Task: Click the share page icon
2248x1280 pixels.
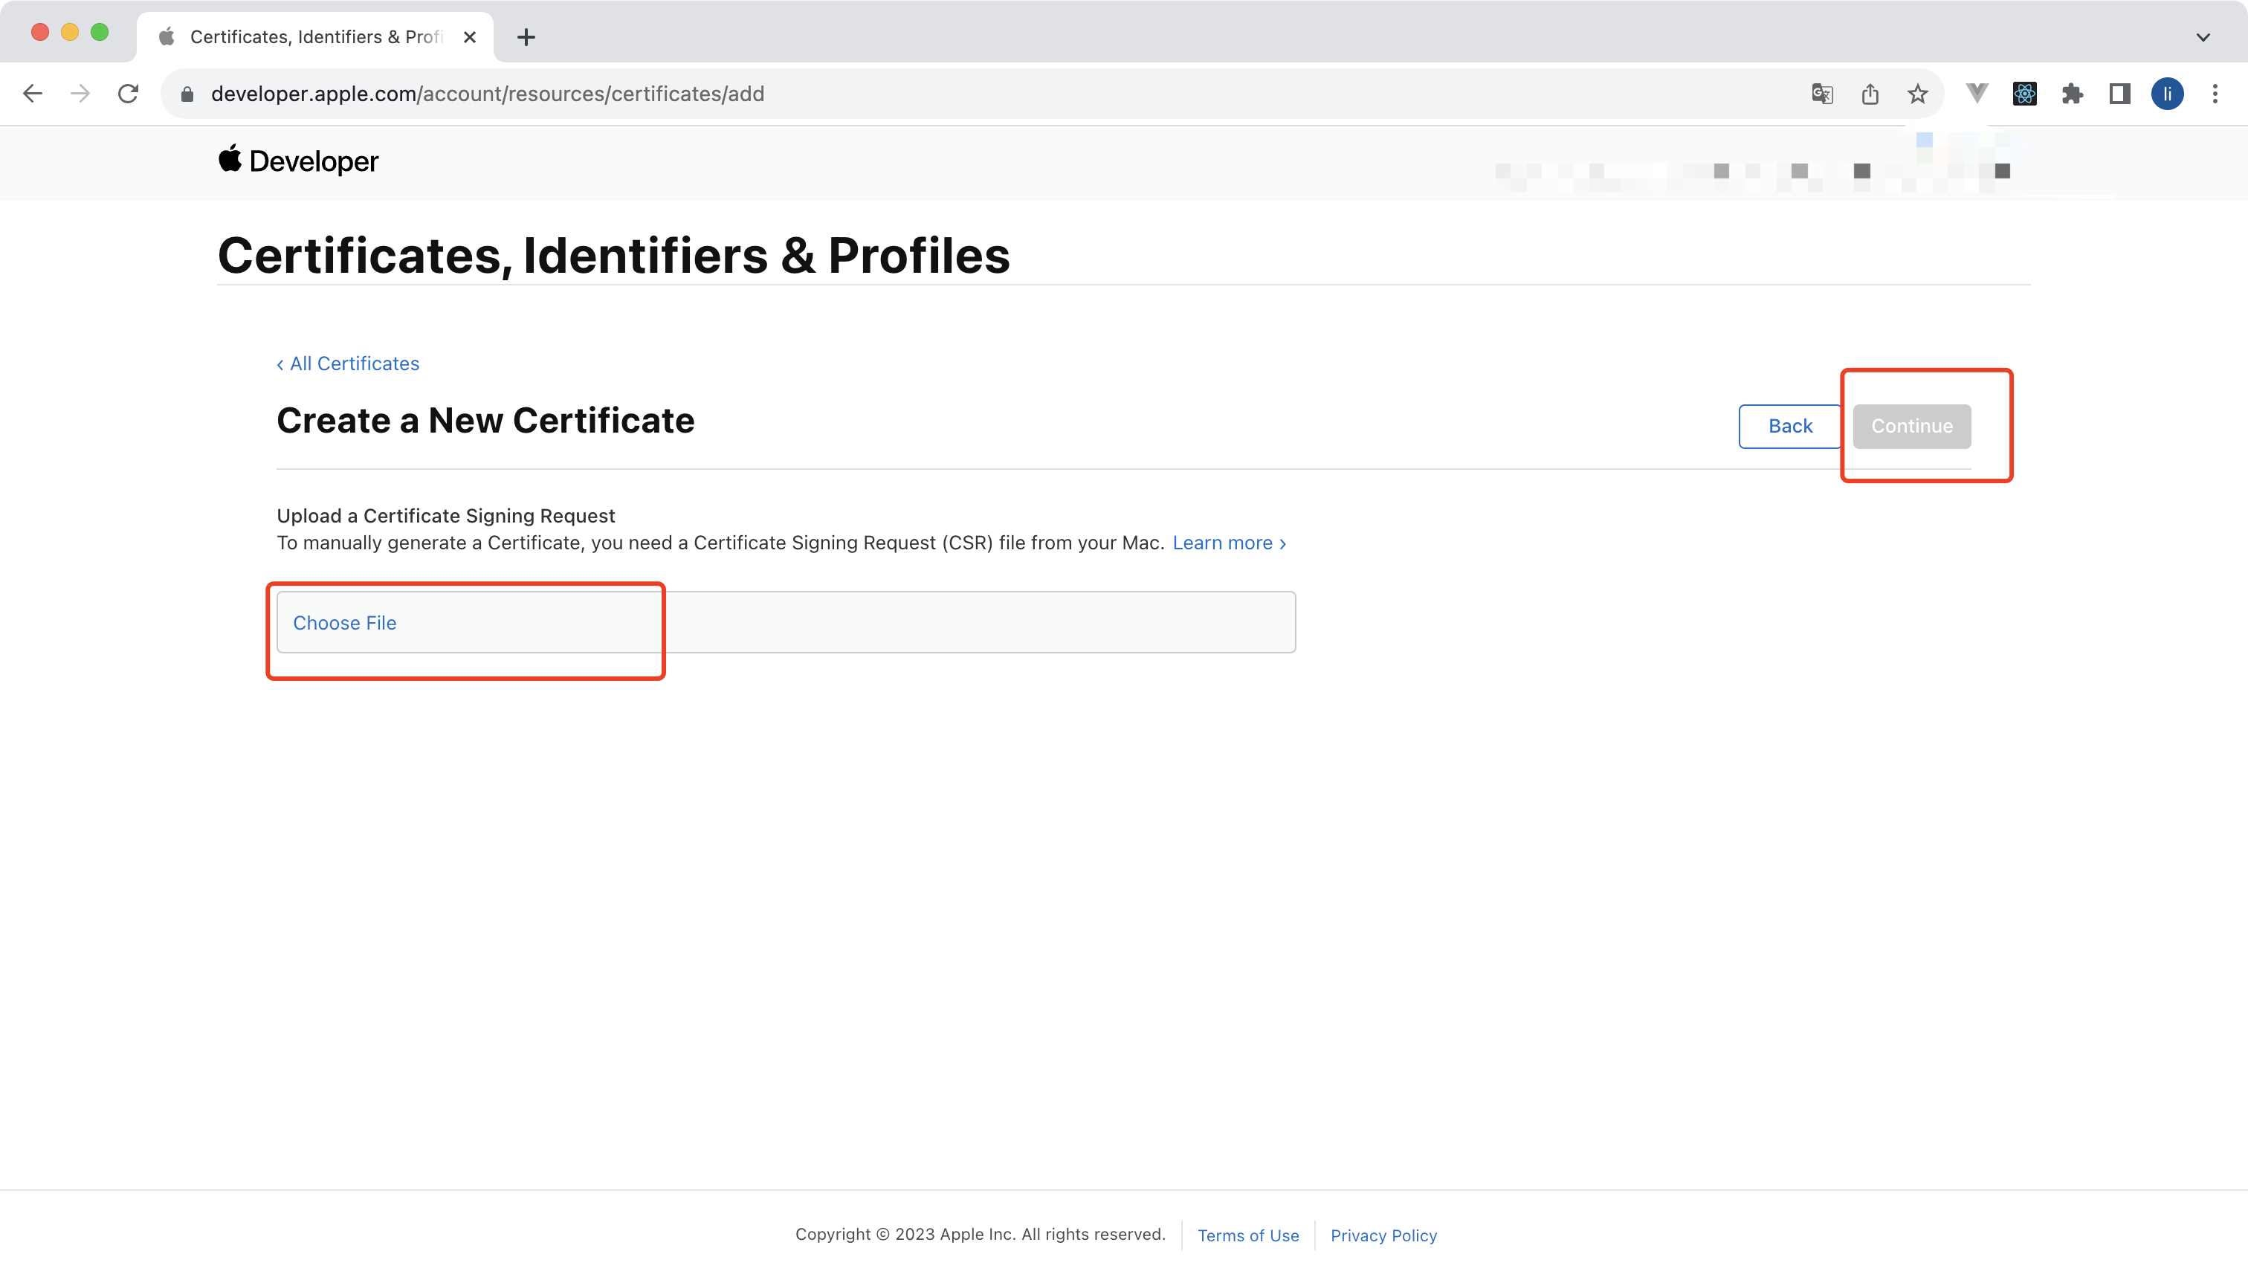Action: point(1870,93)
